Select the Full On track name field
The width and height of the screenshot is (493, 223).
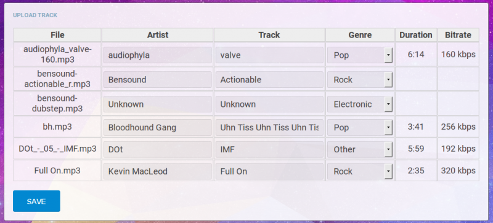pyautogui.click(x=269, y=171)
